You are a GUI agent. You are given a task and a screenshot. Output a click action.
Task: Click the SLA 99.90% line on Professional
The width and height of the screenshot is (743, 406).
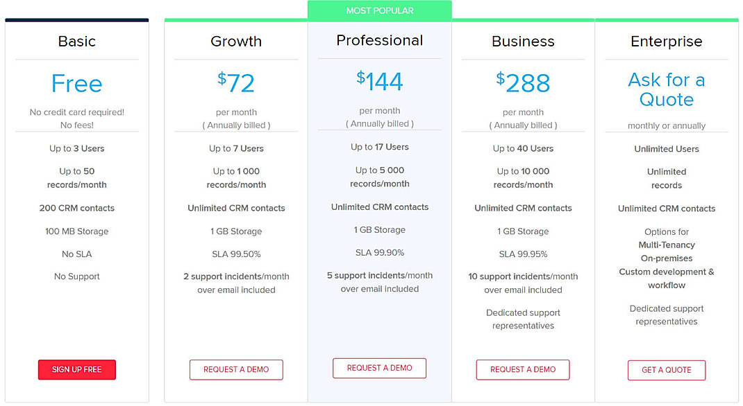coord(379,252)
